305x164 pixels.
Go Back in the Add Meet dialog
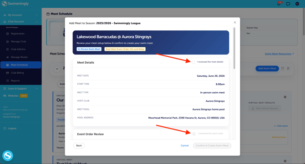79,145
